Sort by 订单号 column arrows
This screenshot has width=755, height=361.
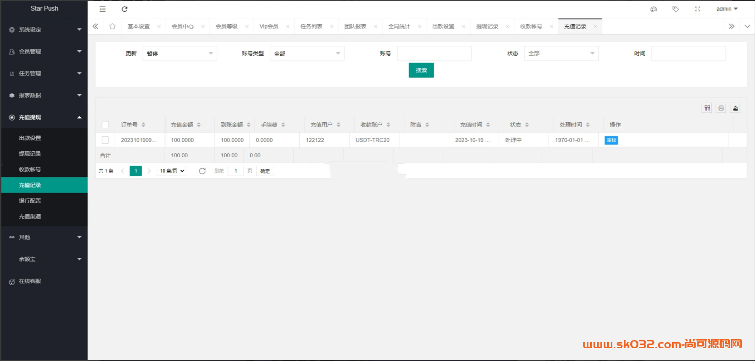(x=143, y=125)
